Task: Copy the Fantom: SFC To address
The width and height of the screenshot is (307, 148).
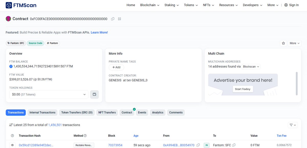Action: 234,145
